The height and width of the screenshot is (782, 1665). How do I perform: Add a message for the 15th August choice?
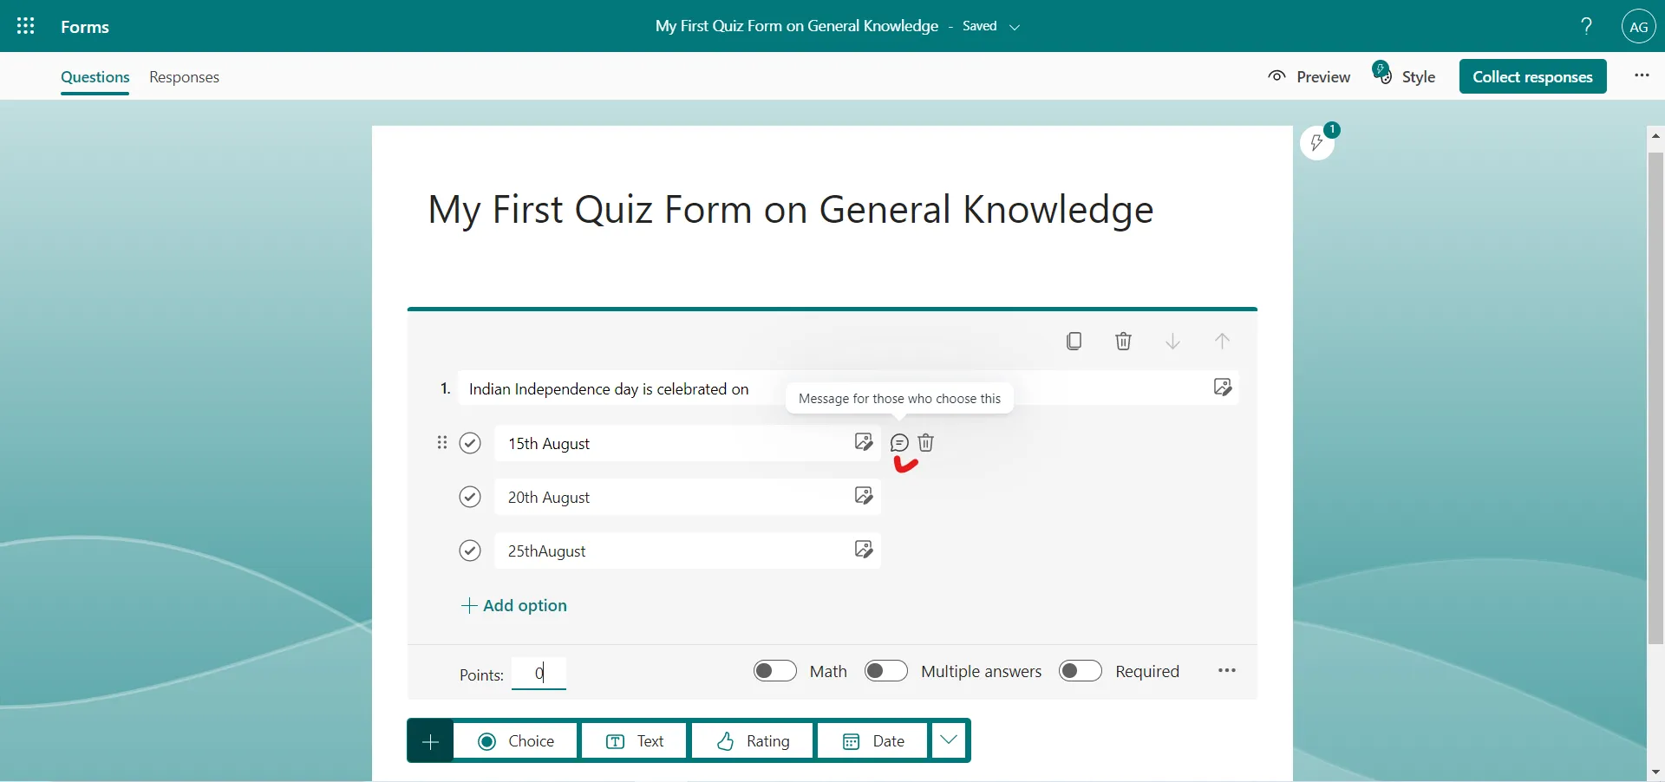coord(899,443)
